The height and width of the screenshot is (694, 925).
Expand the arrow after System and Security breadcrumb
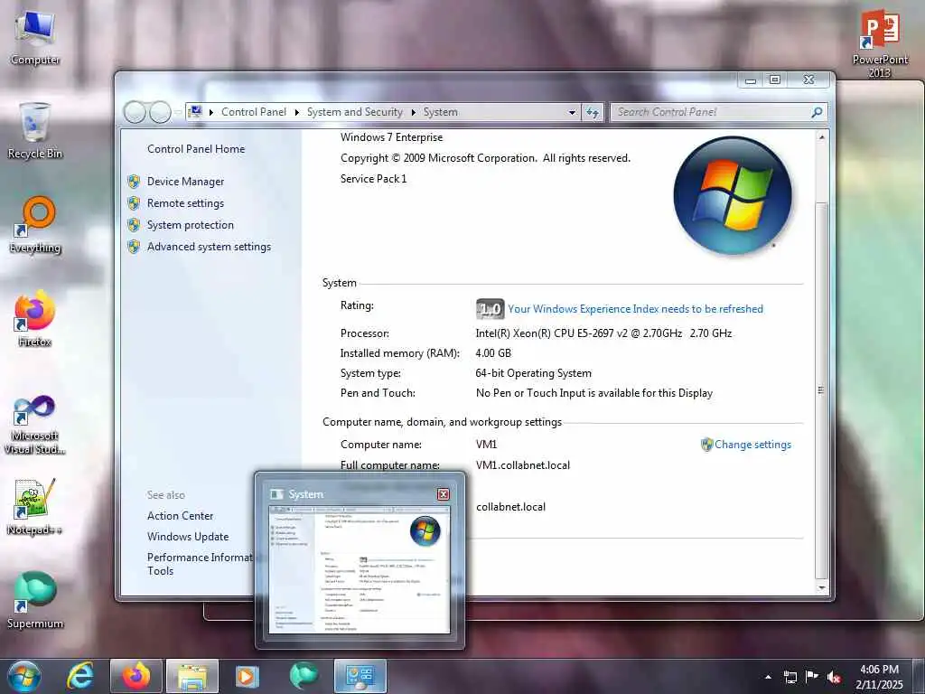click(x=413, y=112)
